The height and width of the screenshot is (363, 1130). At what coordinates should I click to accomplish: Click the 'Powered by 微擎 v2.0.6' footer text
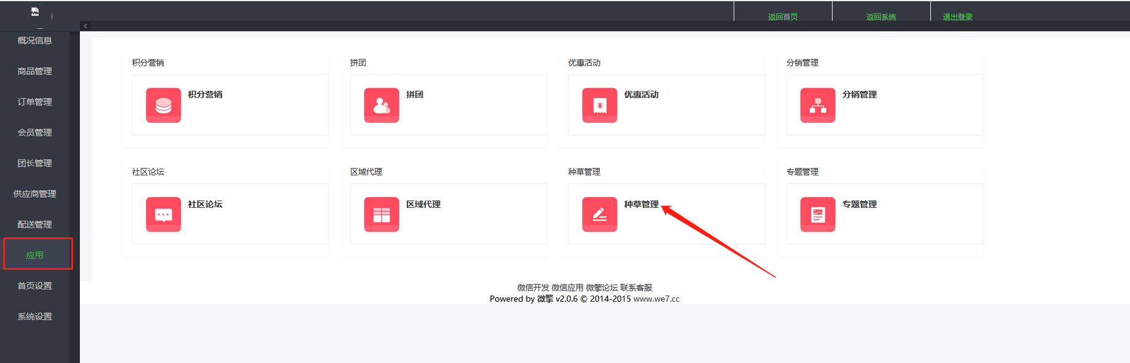[533, 299]
